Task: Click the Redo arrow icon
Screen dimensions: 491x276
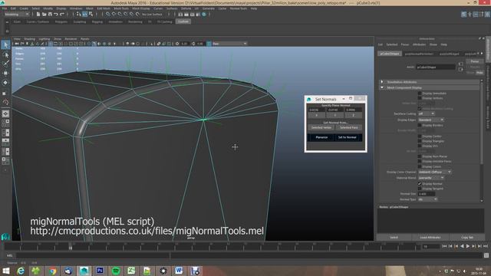Action: tap(62, 14)
